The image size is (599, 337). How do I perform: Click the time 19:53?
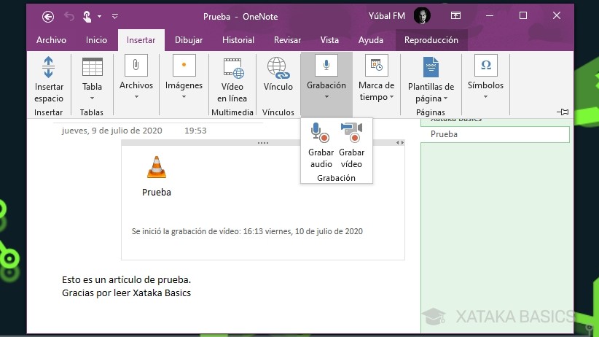pyautogui.click(x=195, y=131)
